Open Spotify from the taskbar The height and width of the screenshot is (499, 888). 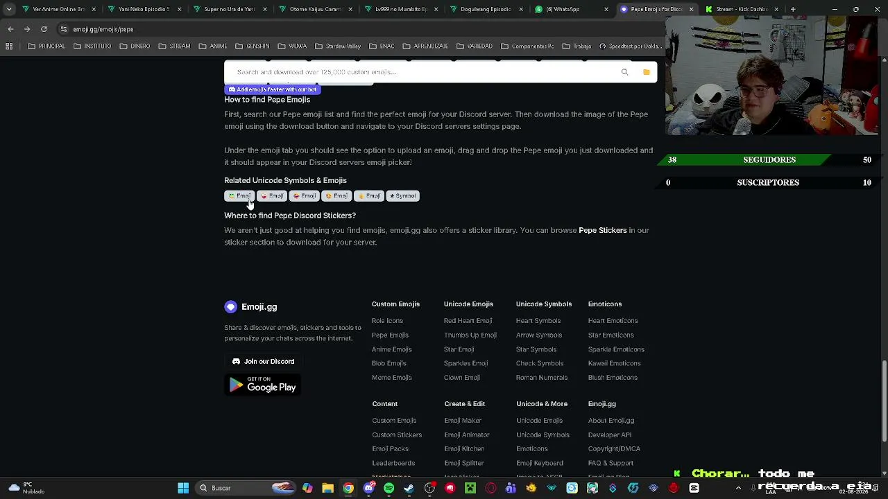pos(388,488)
